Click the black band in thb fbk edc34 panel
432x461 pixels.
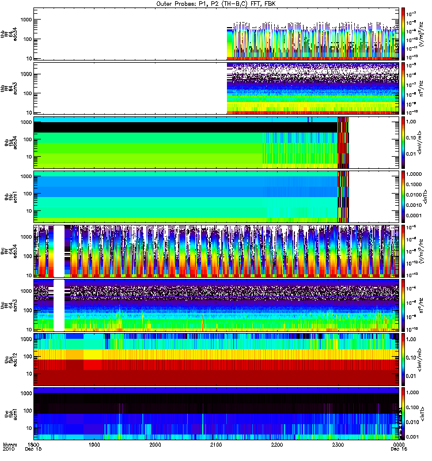tap(185, 127)
